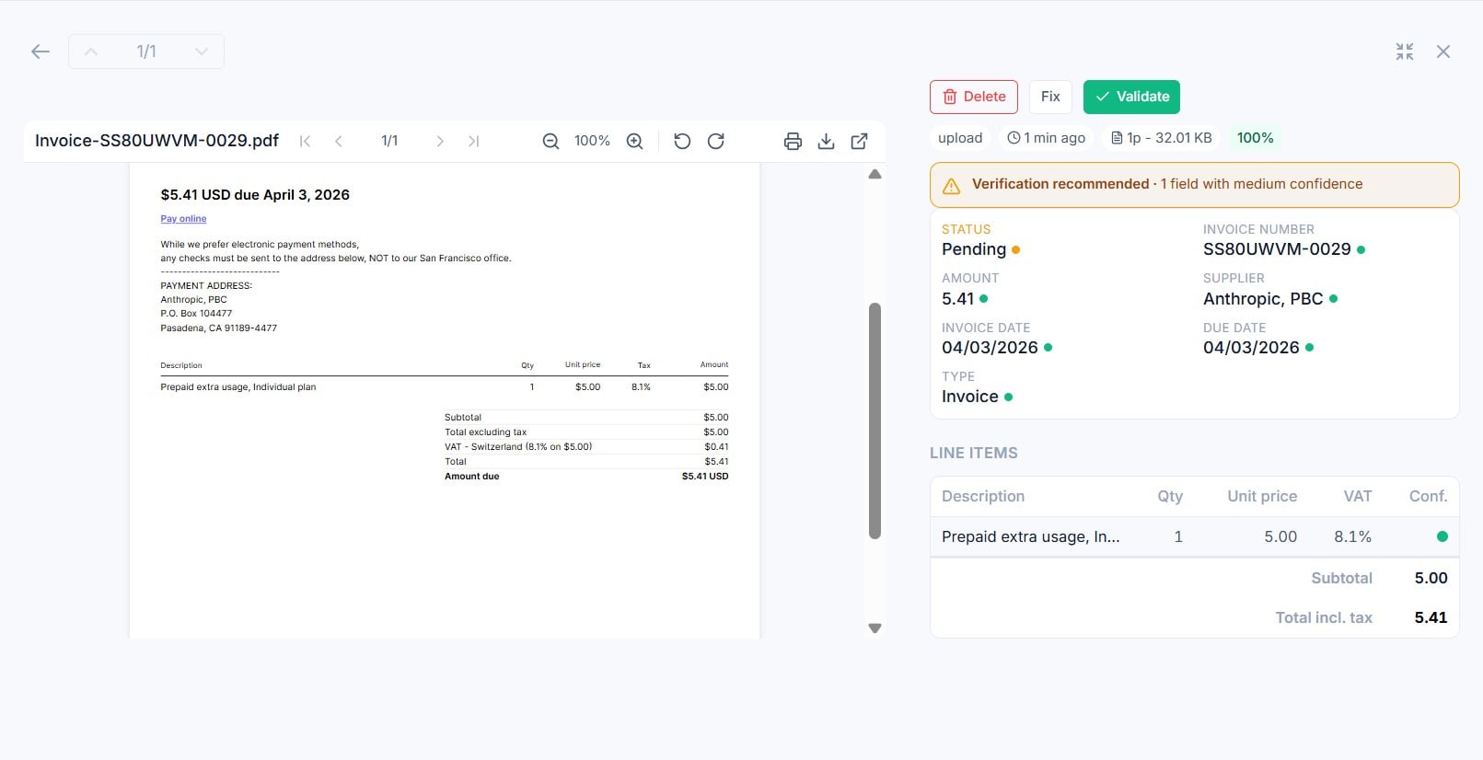Screen dimensions: 1483x760
Task: Zoom into the PDF
Action: coord(634,141)
